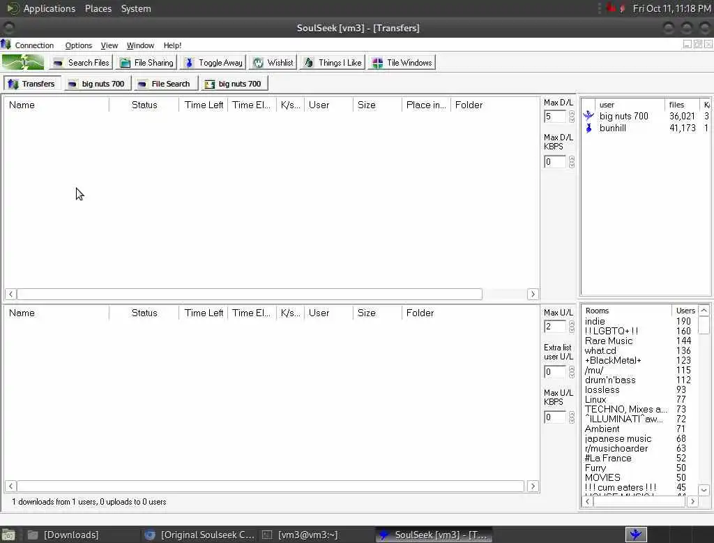
Task: Click the Max U/L KBPS stepper arrows
Action: [572, 417]
